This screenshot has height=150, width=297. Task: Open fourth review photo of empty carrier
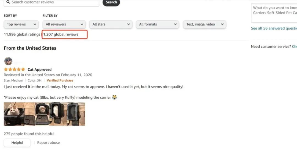click(76, 114)
